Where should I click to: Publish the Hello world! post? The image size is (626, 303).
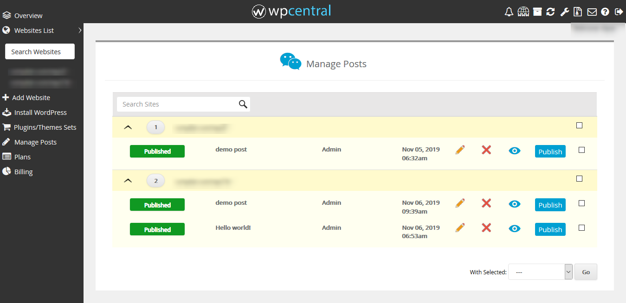coord(550,229)
